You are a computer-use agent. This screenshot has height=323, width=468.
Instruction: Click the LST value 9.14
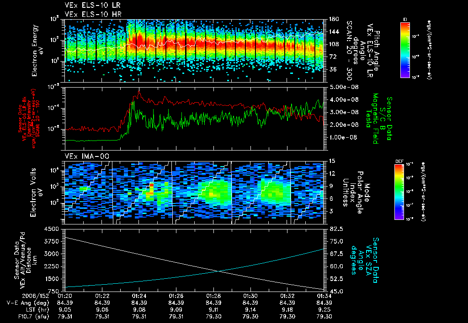(x=250, y=310)
